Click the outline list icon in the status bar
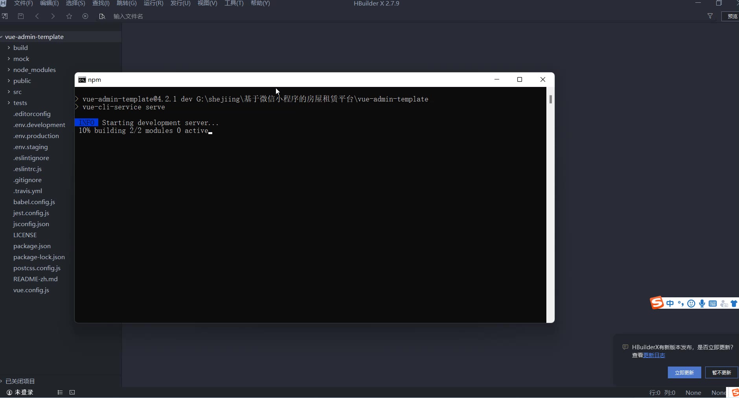This screenshot has height=398, width=739. (60, 392)
